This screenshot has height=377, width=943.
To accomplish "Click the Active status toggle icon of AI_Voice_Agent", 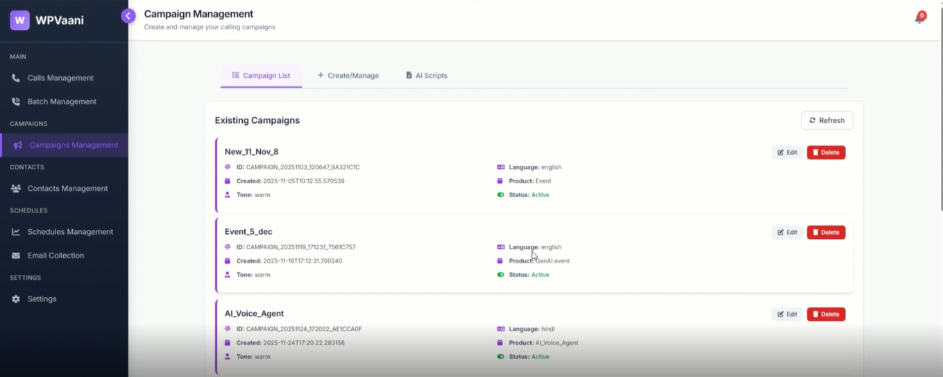I will tap(501, 357).
